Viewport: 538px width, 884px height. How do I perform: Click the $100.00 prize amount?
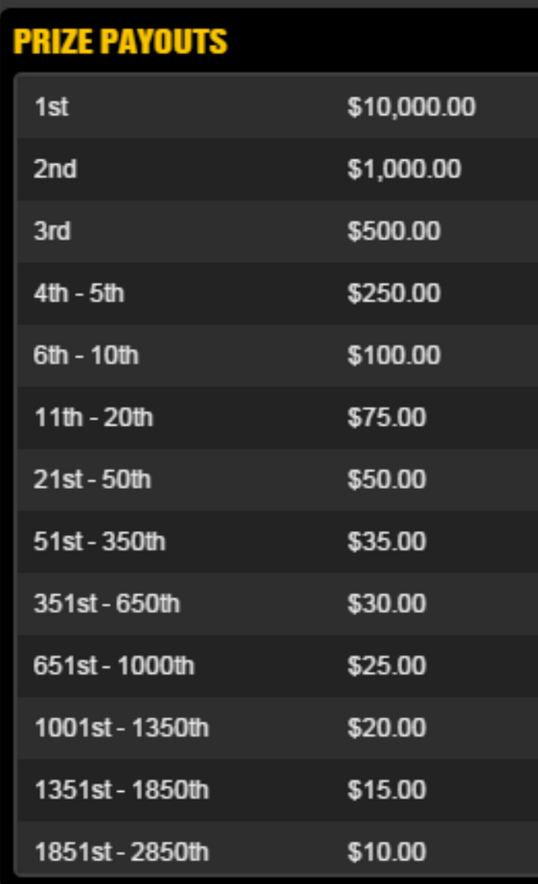pyautogui.click(x=393, y=355)
